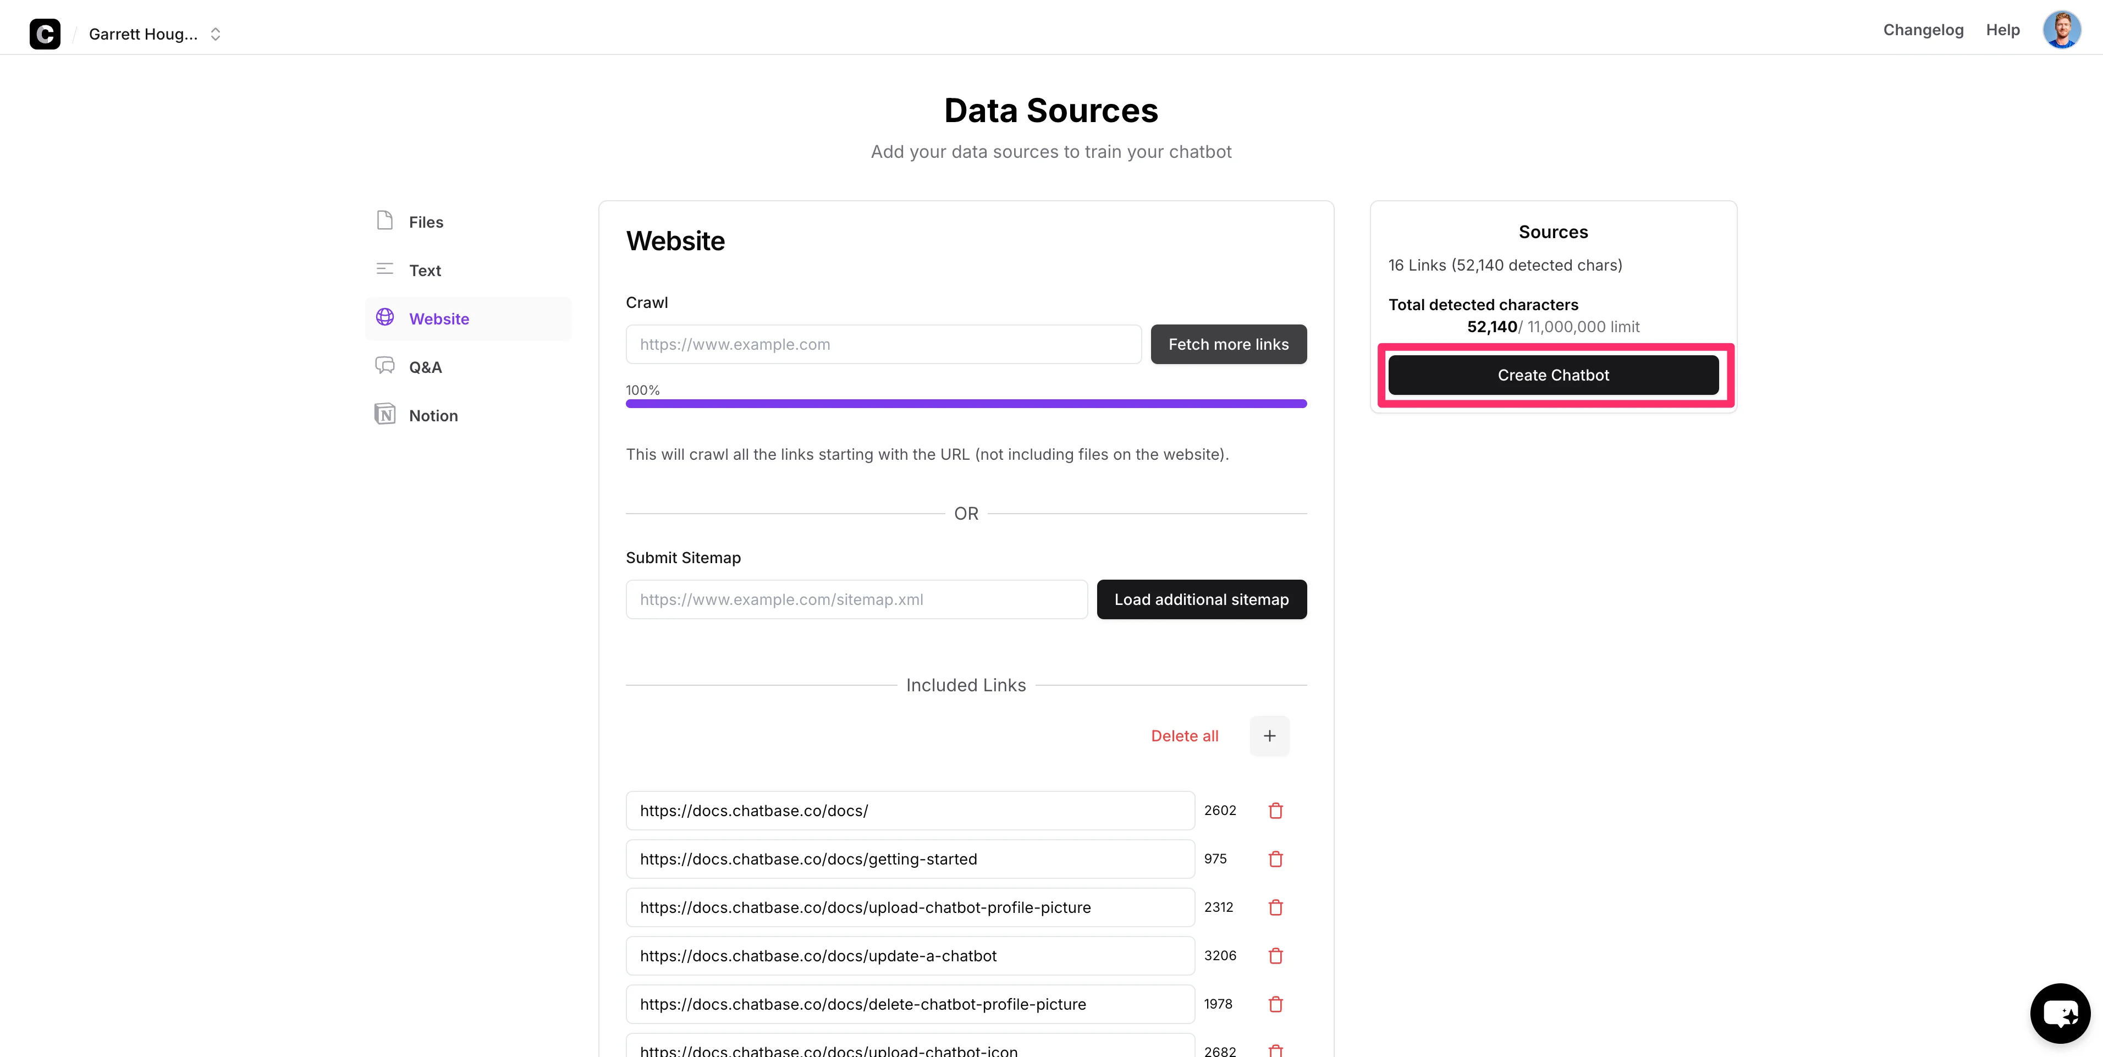Focus the crawl URL input field
The width and height of the screenshot is (2103, 1057).
point(883,344)
